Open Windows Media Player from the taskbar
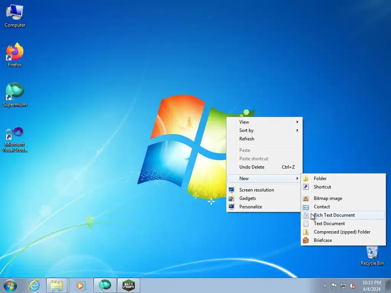391x293 pixels. [80, 285]
